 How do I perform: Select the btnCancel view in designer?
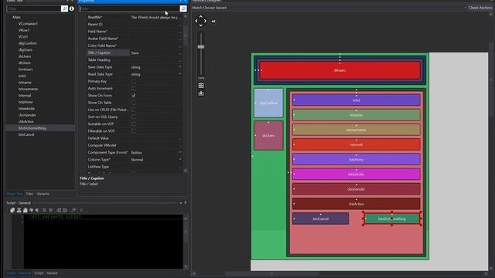(320, 219)
